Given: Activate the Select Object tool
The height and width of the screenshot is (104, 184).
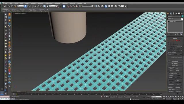Looking at the screenshot, I should tap(26, 6).
